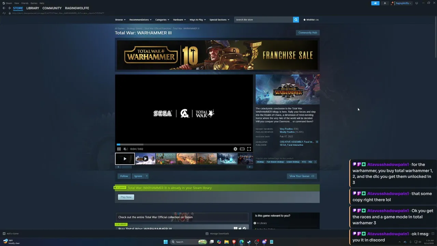The image size is (437, 246).
Task: Switch to the STORE tab
Action: [18, 8]
